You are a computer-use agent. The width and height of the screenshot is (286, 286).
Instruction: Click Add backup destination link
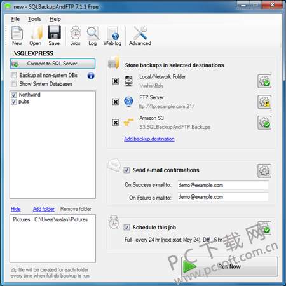[149, 139]
